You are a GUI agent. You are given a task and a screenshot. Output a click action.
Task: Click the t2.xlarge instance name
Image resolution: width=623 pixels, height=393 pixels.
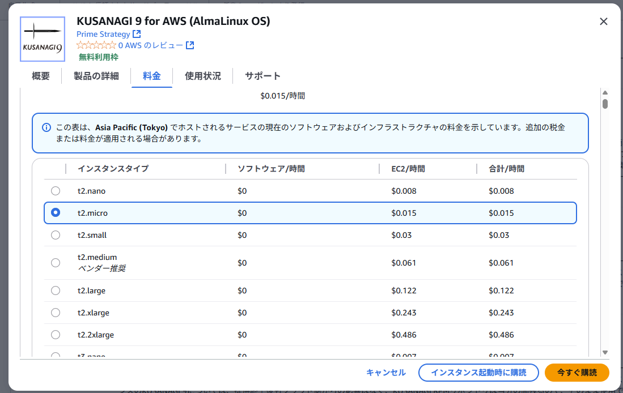[x=94, y=313]
